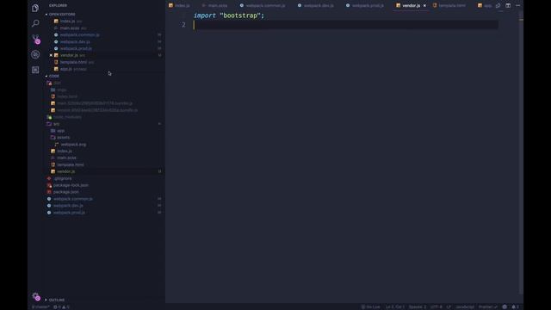
Task: Open errors and warnings count in status bar
Action: coord(61,307)
